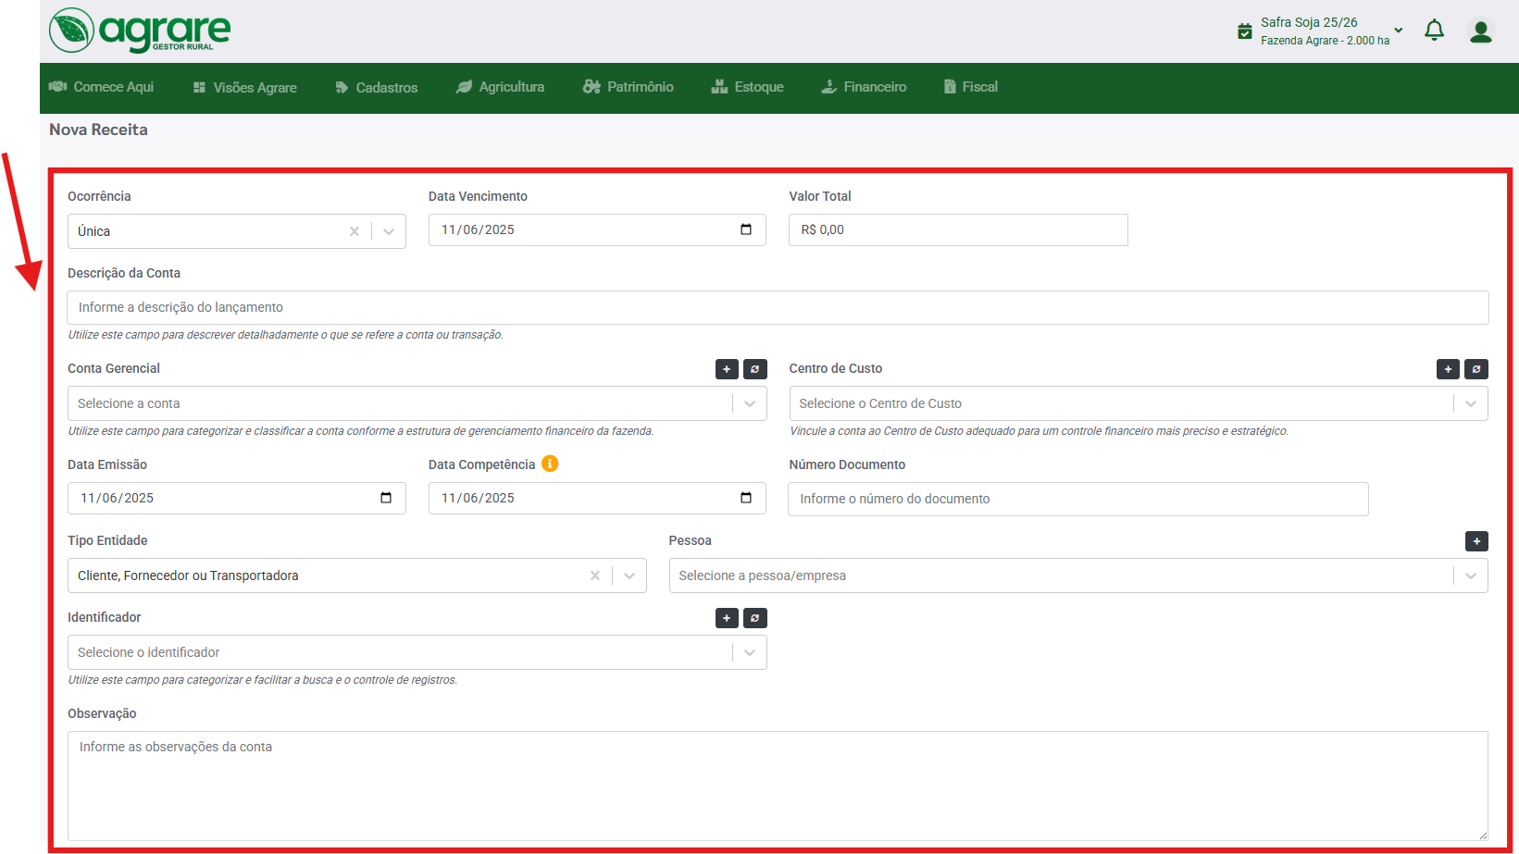Click the Descrição da Conta input

pos(778,307)
